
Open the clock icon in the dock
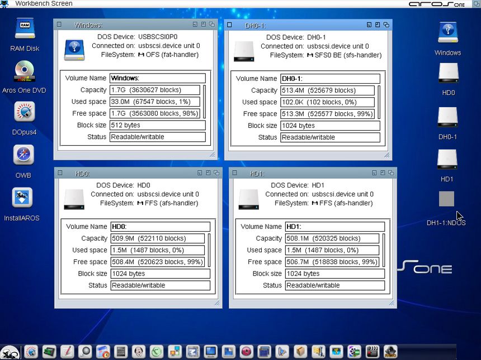point(157,352)
